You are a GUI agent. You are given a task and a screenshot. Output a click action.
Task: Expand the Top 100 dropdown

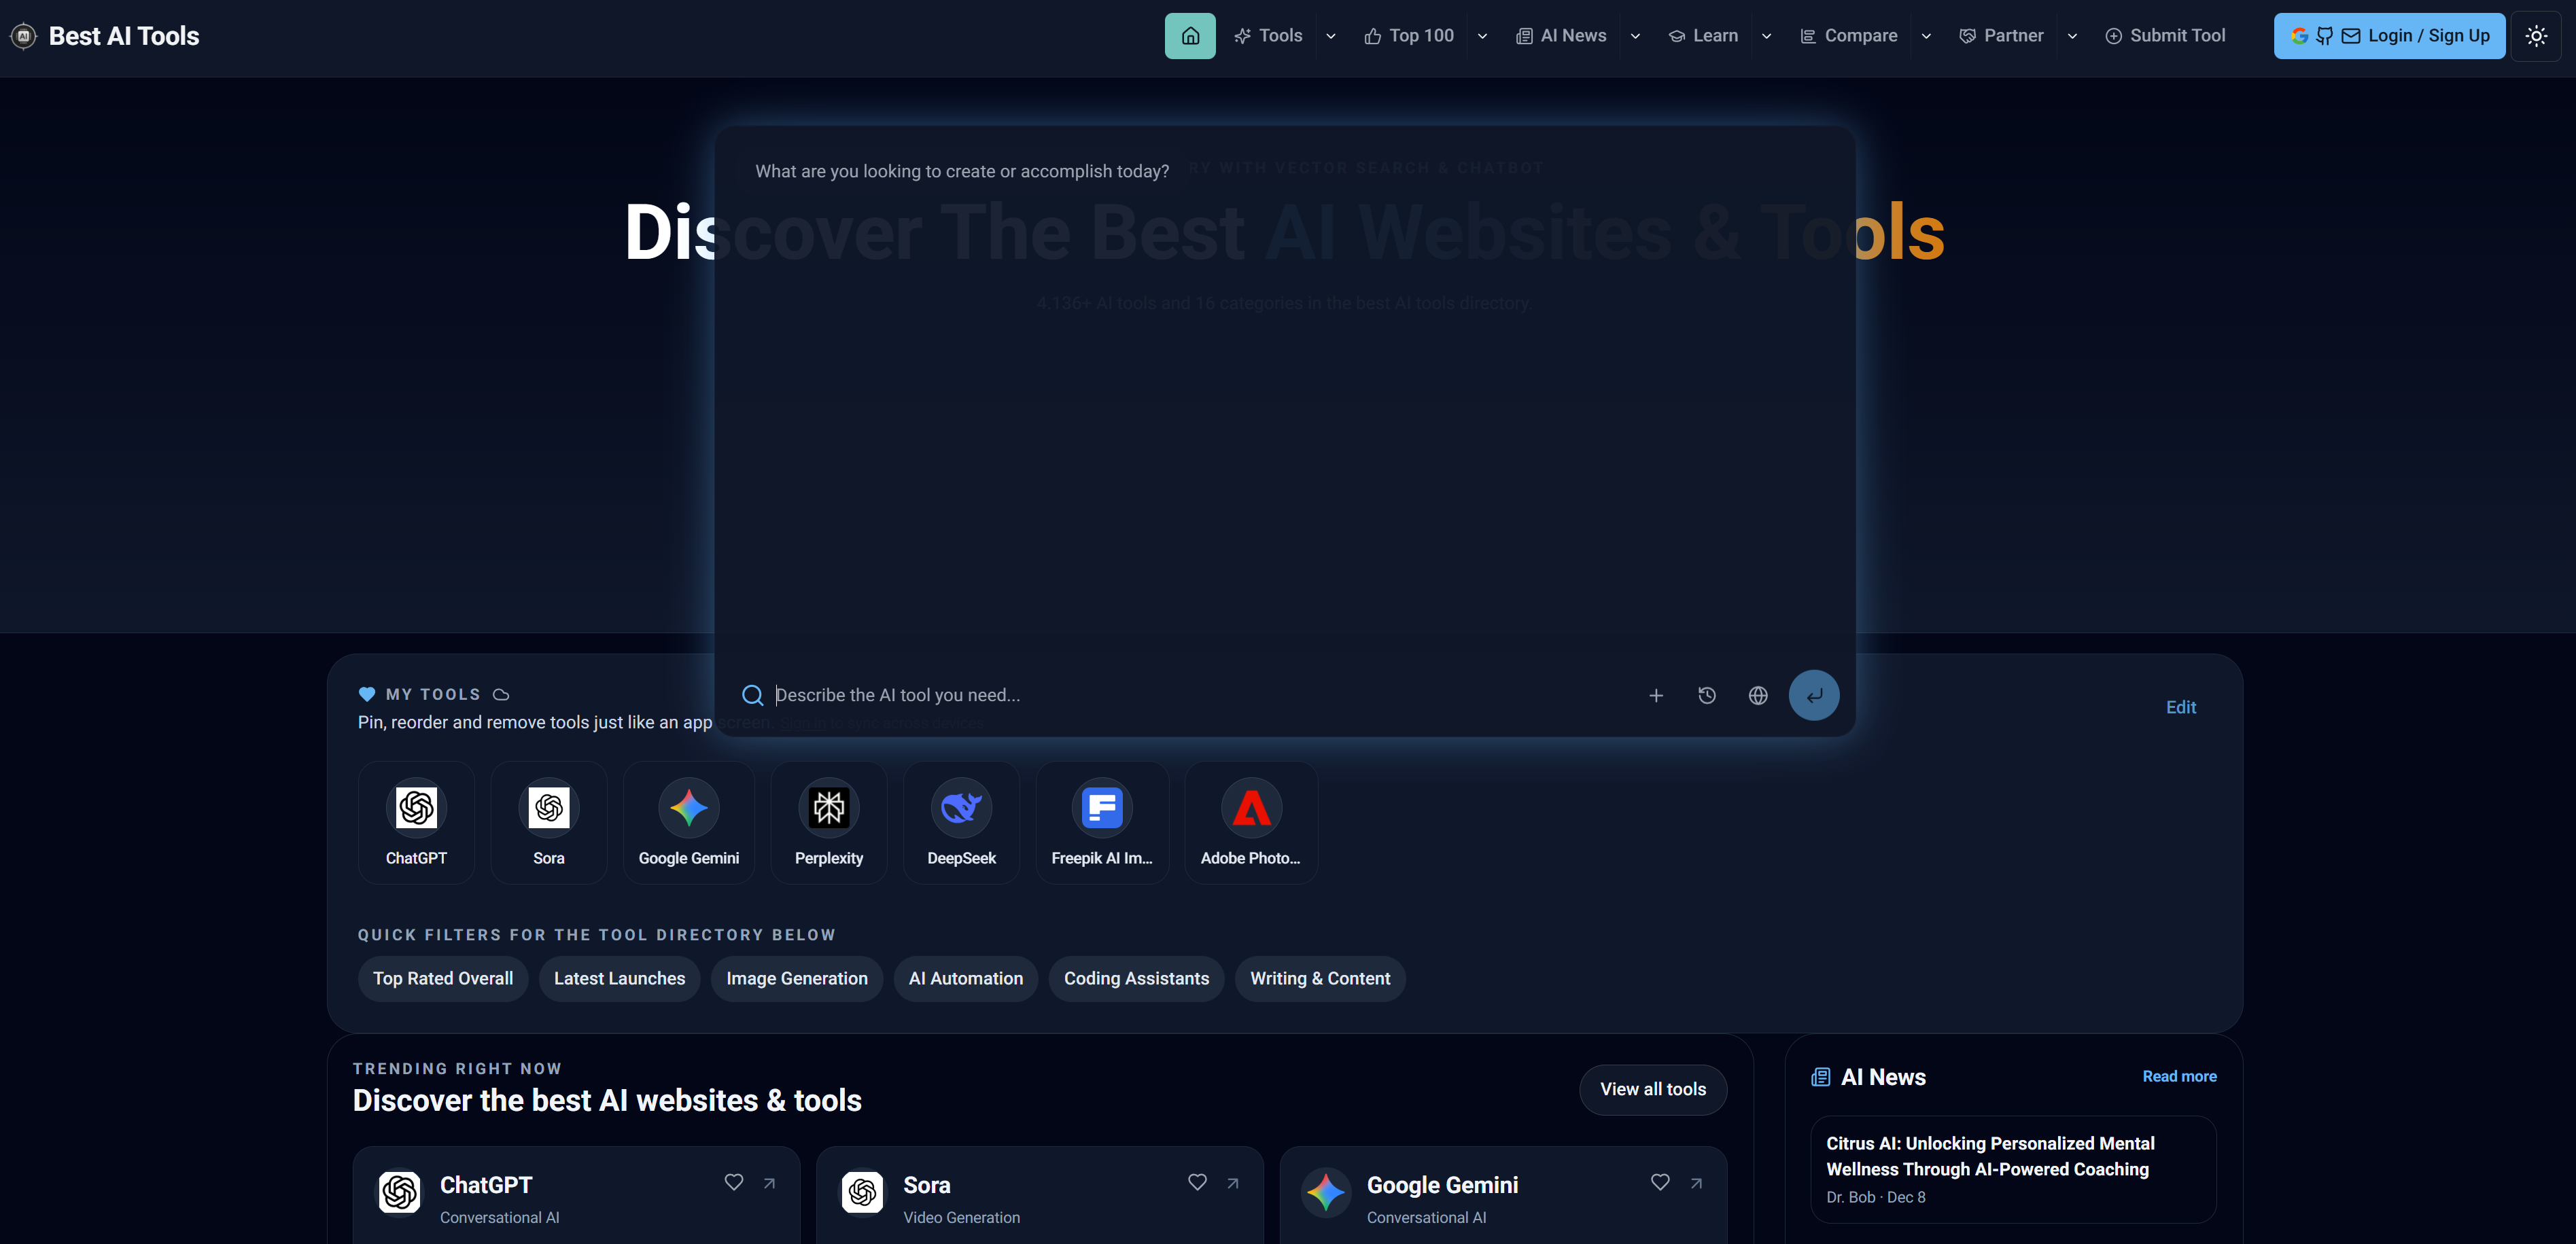point(1483,35)
